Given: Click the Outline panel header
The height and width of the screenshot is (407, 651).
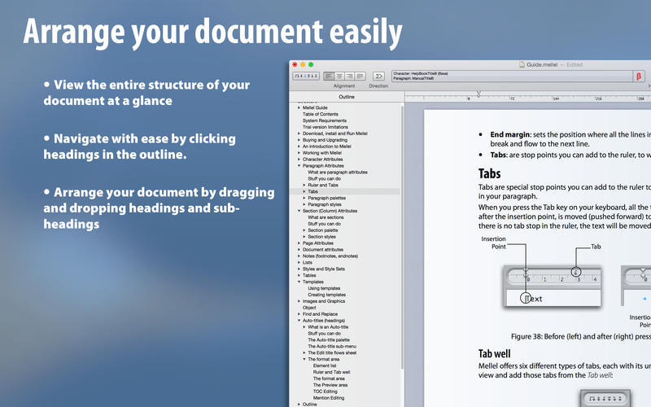Looking at the screenshot, I should pos(347,96).
